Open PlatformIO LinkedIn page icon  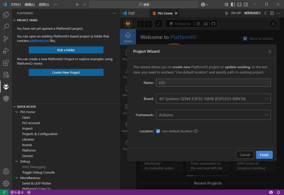pyautogui.click(x=206, y=24)
